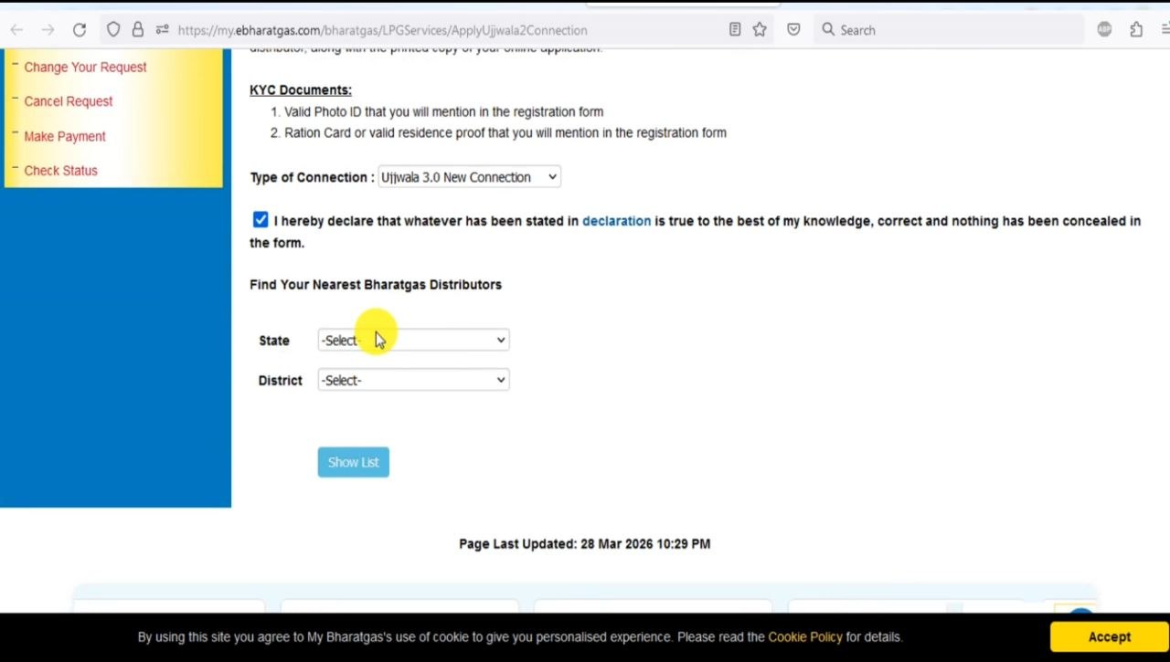This screenshot has height=662, width=1170.
Task: Uncheck the declaration agreement checkbox
Action: pyautogui.click(x=261, y=220)
